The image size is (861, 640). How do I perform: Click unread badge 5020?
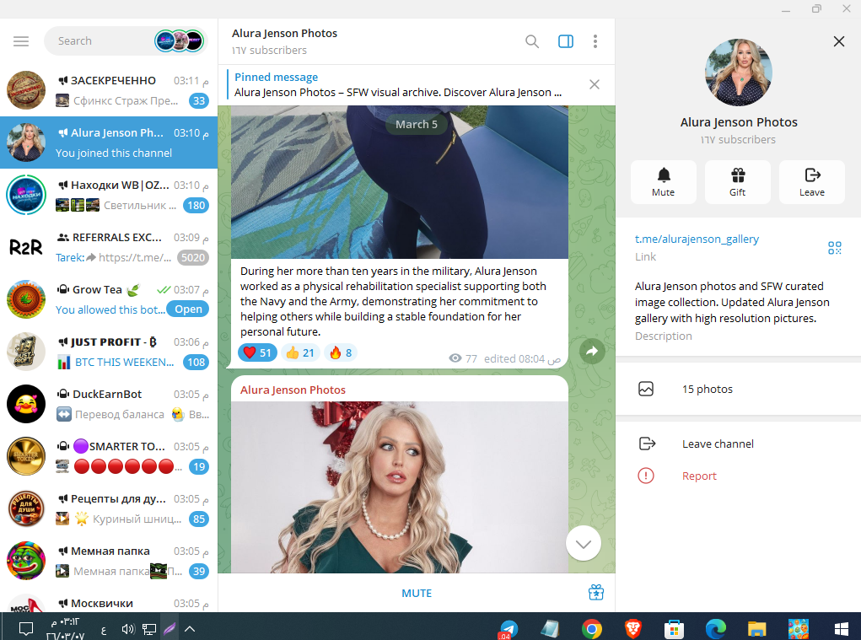(193, 257)
